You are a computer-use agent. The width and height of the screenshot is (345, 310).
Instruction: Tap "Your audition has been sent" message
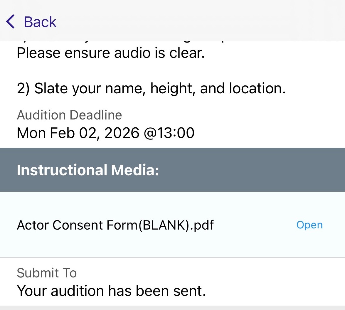(111, 291)
